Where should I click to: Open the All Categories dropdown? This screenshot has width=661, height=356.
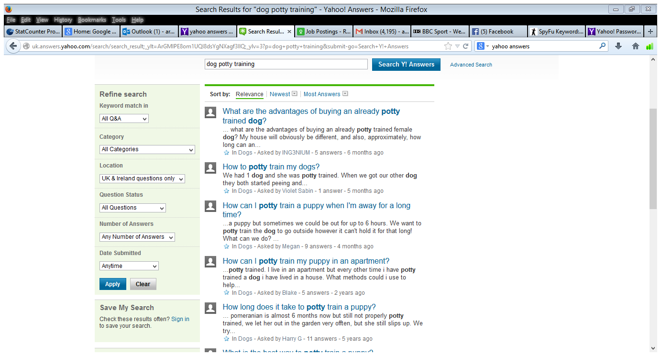click(x=147, y=149)
